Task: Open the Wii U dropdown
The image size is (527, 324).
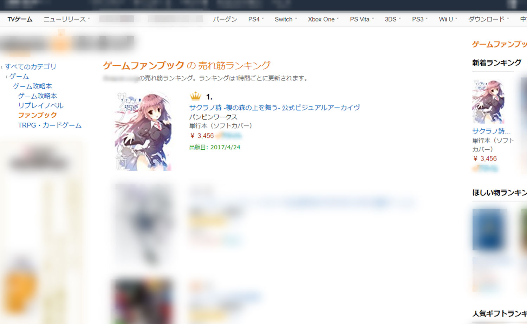Action: pos(448,19)
